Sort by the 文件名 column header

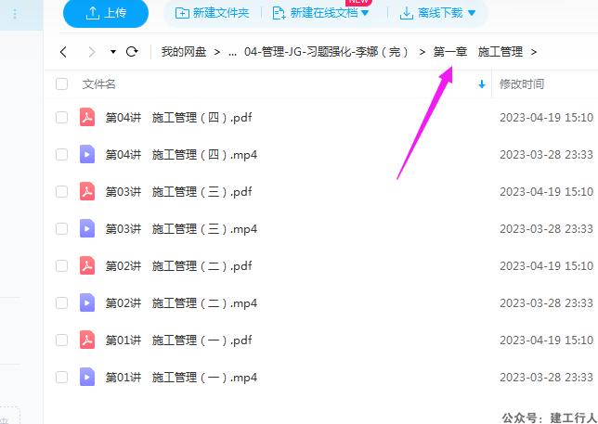point(99,84)
